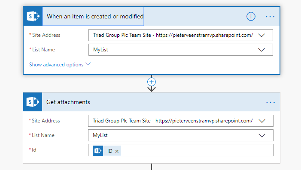The image size is (301, 170).
Task: Click into the Id input field
Action: (181, 150)
